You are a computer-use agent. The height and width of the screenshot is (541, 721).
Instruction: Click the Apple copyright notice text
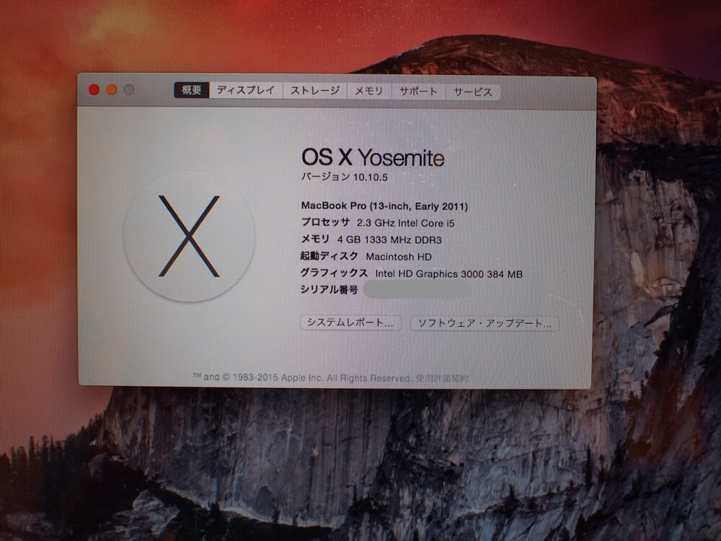(x=301, y=378)
